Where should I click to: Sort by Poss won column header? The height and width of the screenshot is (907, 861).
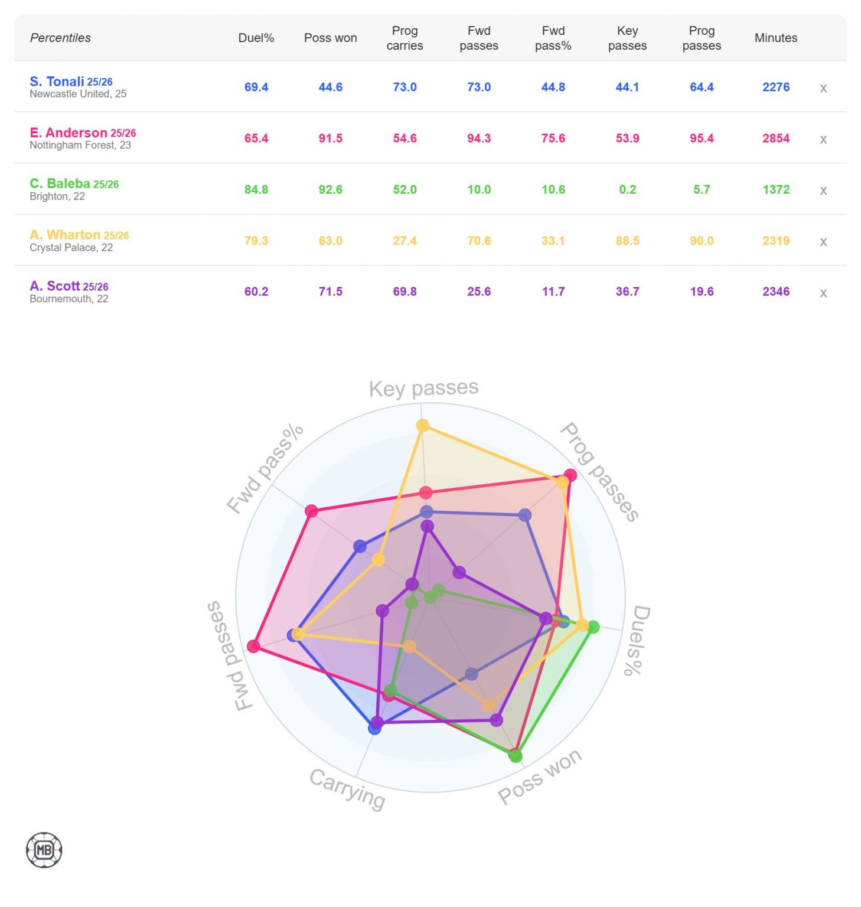331,38
